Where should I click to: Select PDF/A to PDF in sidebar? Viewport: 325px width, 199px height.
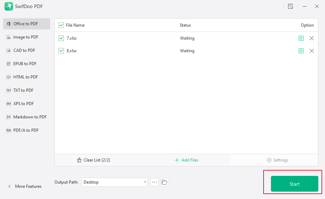27,130
